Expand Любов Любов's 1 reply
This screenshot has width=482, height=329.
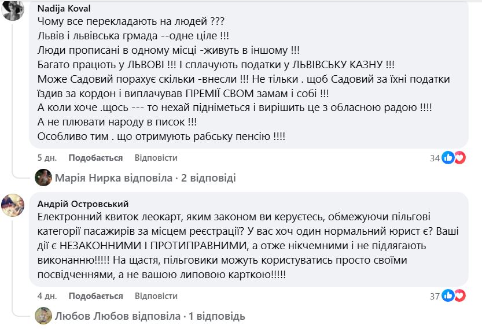(x=150, y=316)
